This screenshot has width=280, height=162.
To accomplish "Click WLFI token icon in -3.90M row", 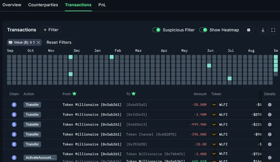I will click(x=214, y=115).
